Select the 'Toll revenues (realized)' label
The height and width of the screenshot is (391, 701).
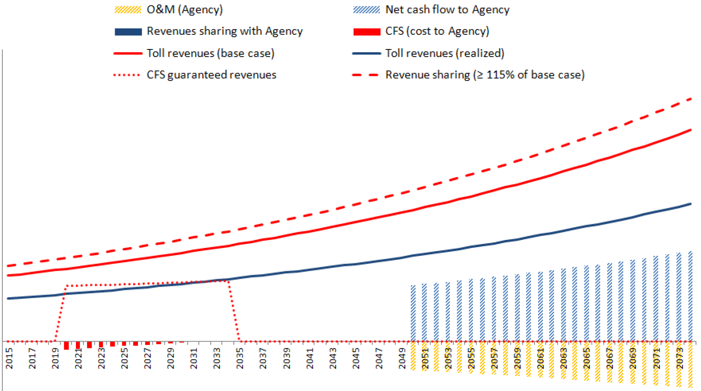click(445, 53)
